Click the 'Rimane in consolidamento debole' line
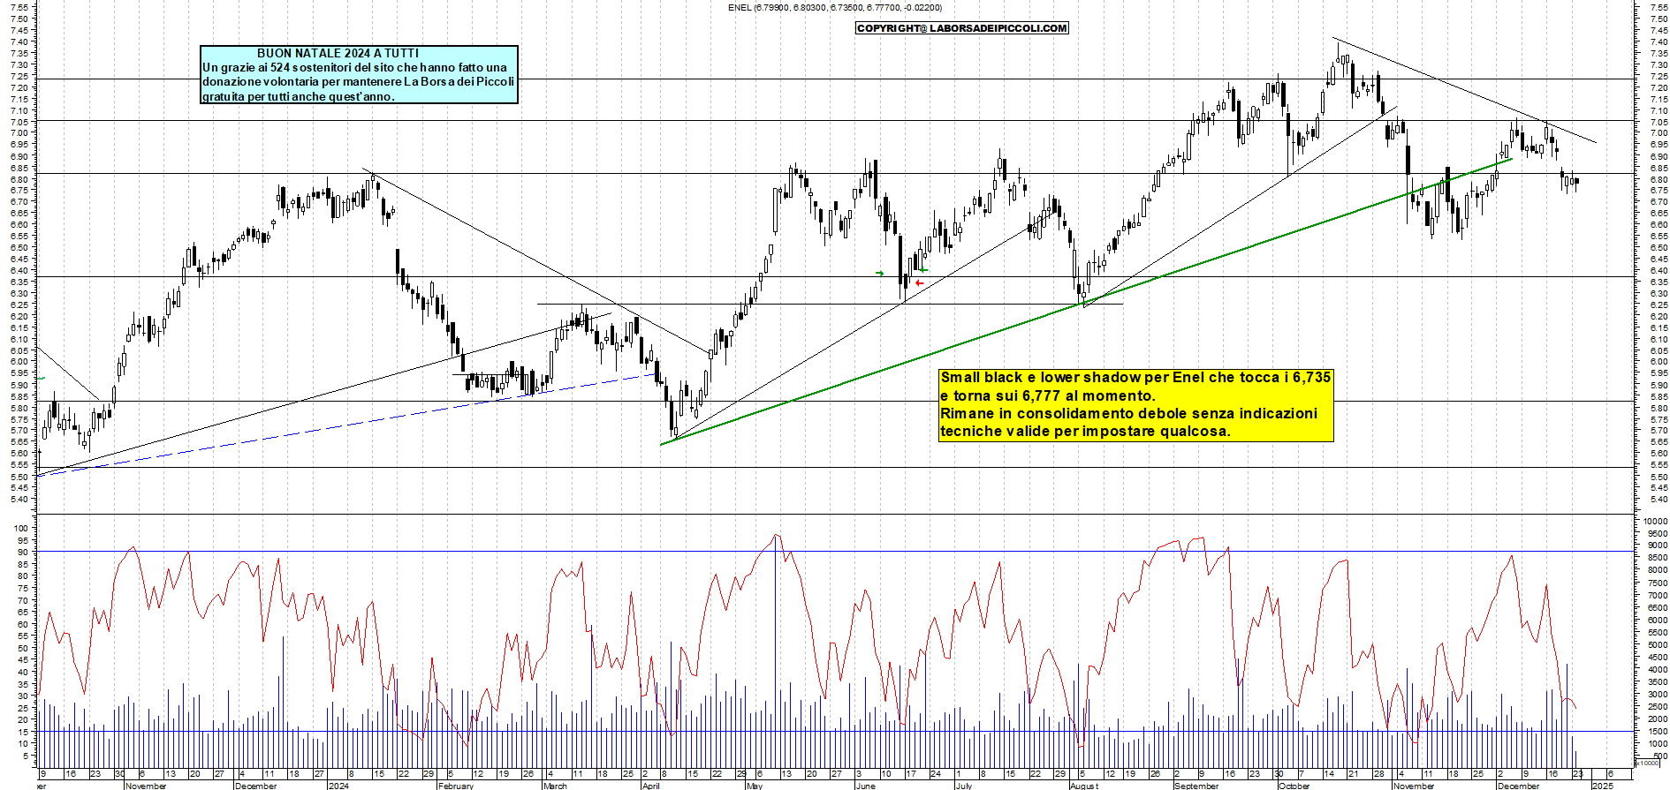The height and width of the screenshot is (790, 1670). coord(1128,413)
